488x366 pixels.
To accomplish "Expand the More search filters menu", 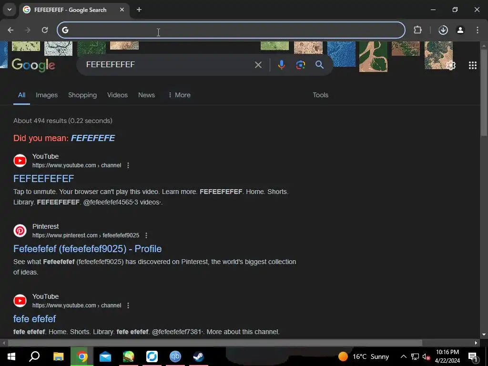I will (179, 95).
